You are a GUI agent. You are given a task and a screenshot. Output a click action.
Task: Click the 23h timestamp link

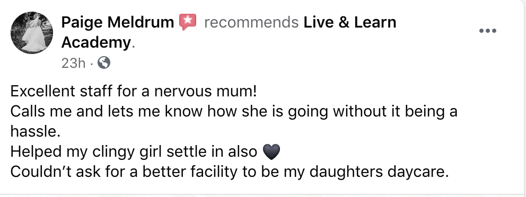pyautogui.click(x=74, y=63)
